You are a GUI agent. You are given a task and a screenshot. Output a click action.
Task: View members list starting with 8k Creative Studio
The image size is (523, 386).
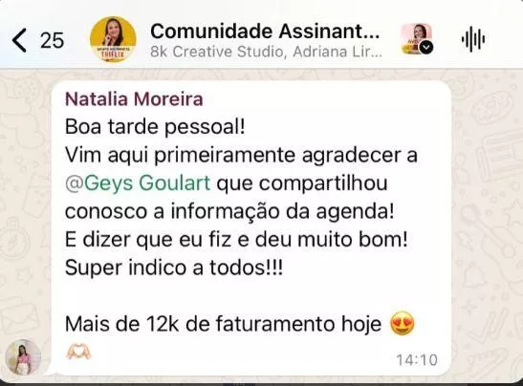(x=266, y=52)
